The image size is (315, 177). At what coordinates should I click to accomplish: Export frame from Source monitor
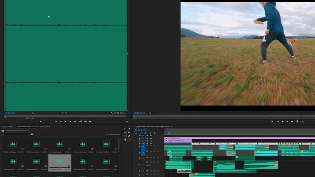pos(90,121)
